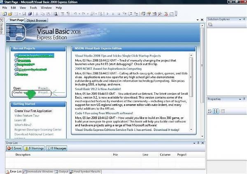247x174 pixels.
Task: Click the Comment out lines toolbar icon
Action: [x=63, y=14]
